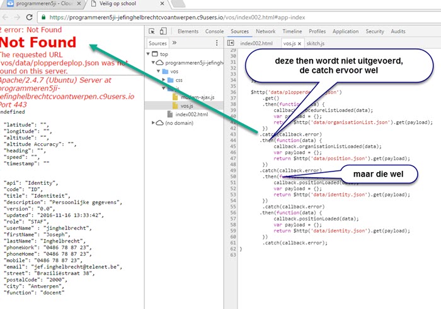Reload the page with refresh icon
441x309 pixels.
pos(29,17)
